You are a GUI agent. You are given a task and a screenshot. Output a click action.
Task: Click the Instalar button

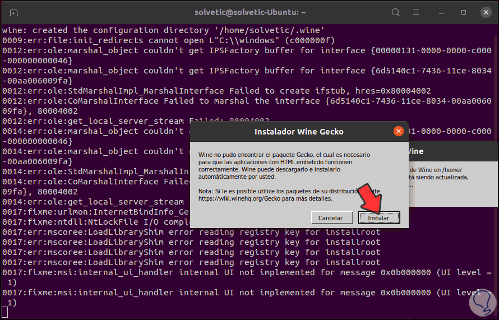(378, 218)
